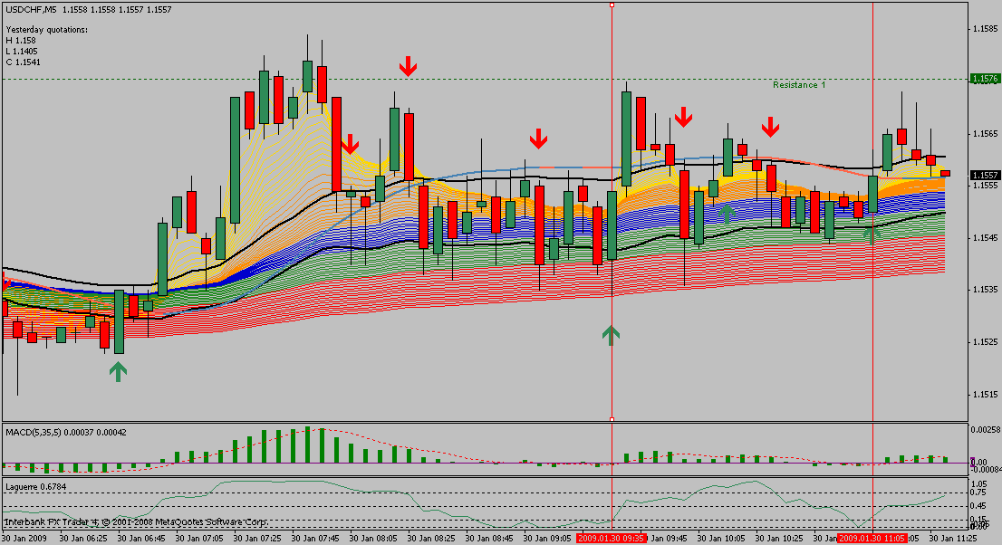The height and width of the screenshot is (545, 1002).
Task: Select the 'Yesterday quotations:' label
Action: (46, 29)
